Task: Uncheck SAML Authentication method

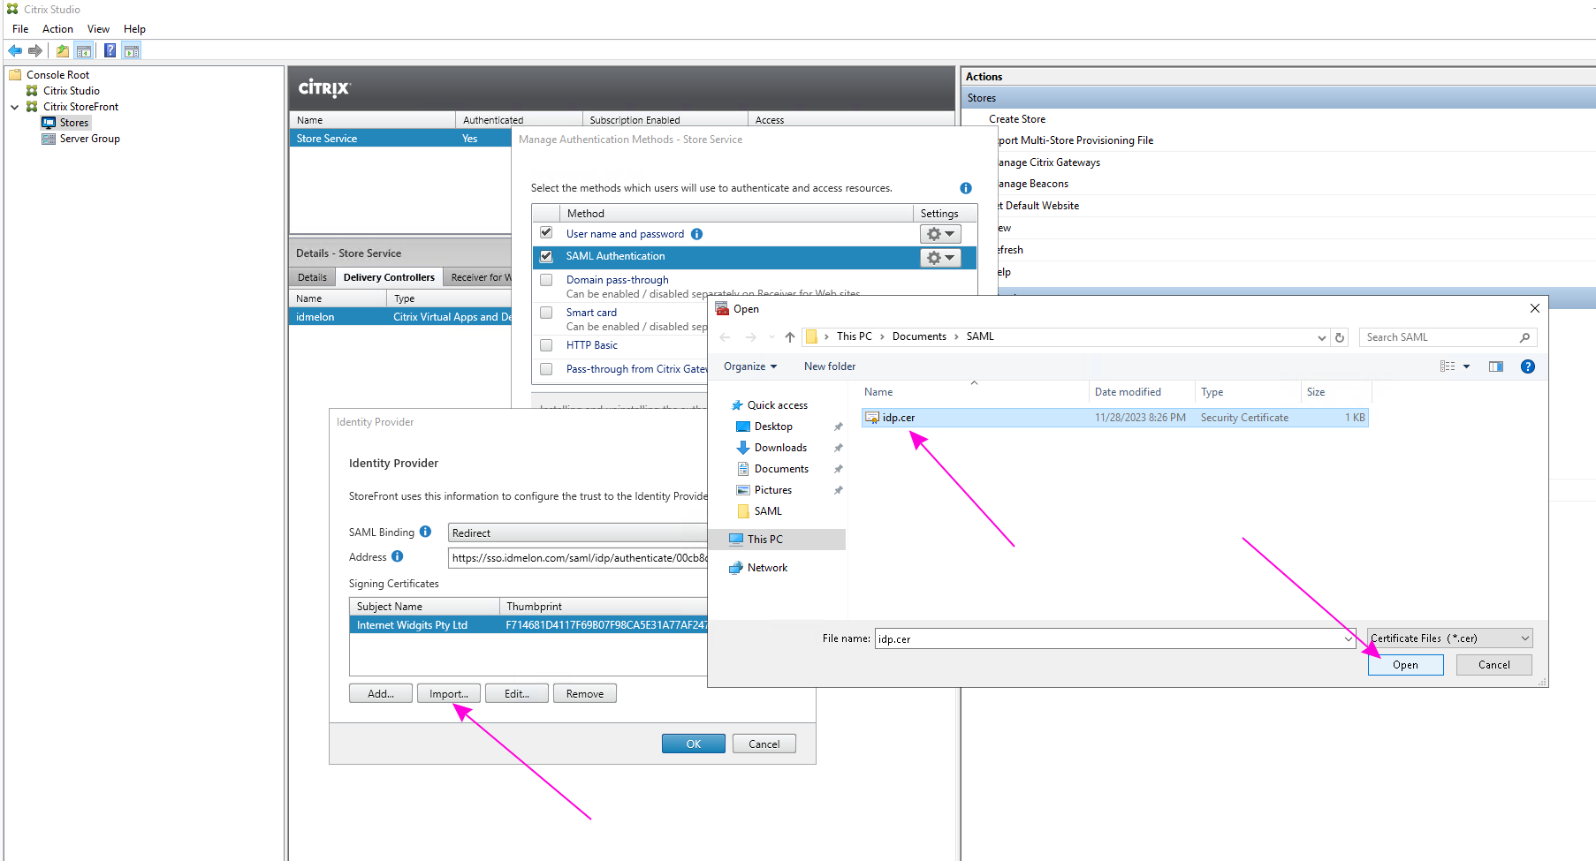Action: point(546,256)
